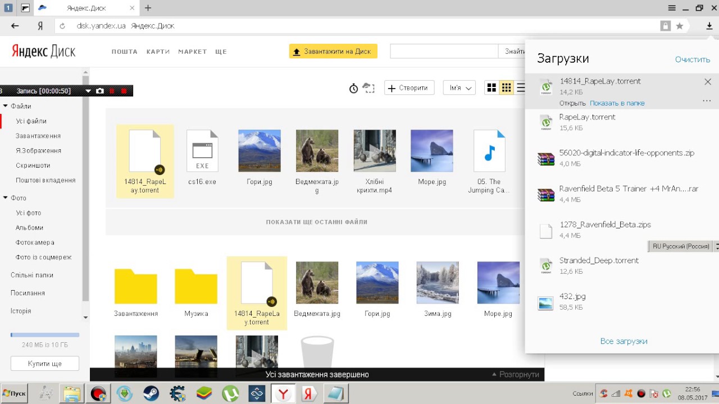Image resolution: width=719 pixels, height=404 pixels.
Task: Click the browser downloads arrow icon
Action: [709, 26]
